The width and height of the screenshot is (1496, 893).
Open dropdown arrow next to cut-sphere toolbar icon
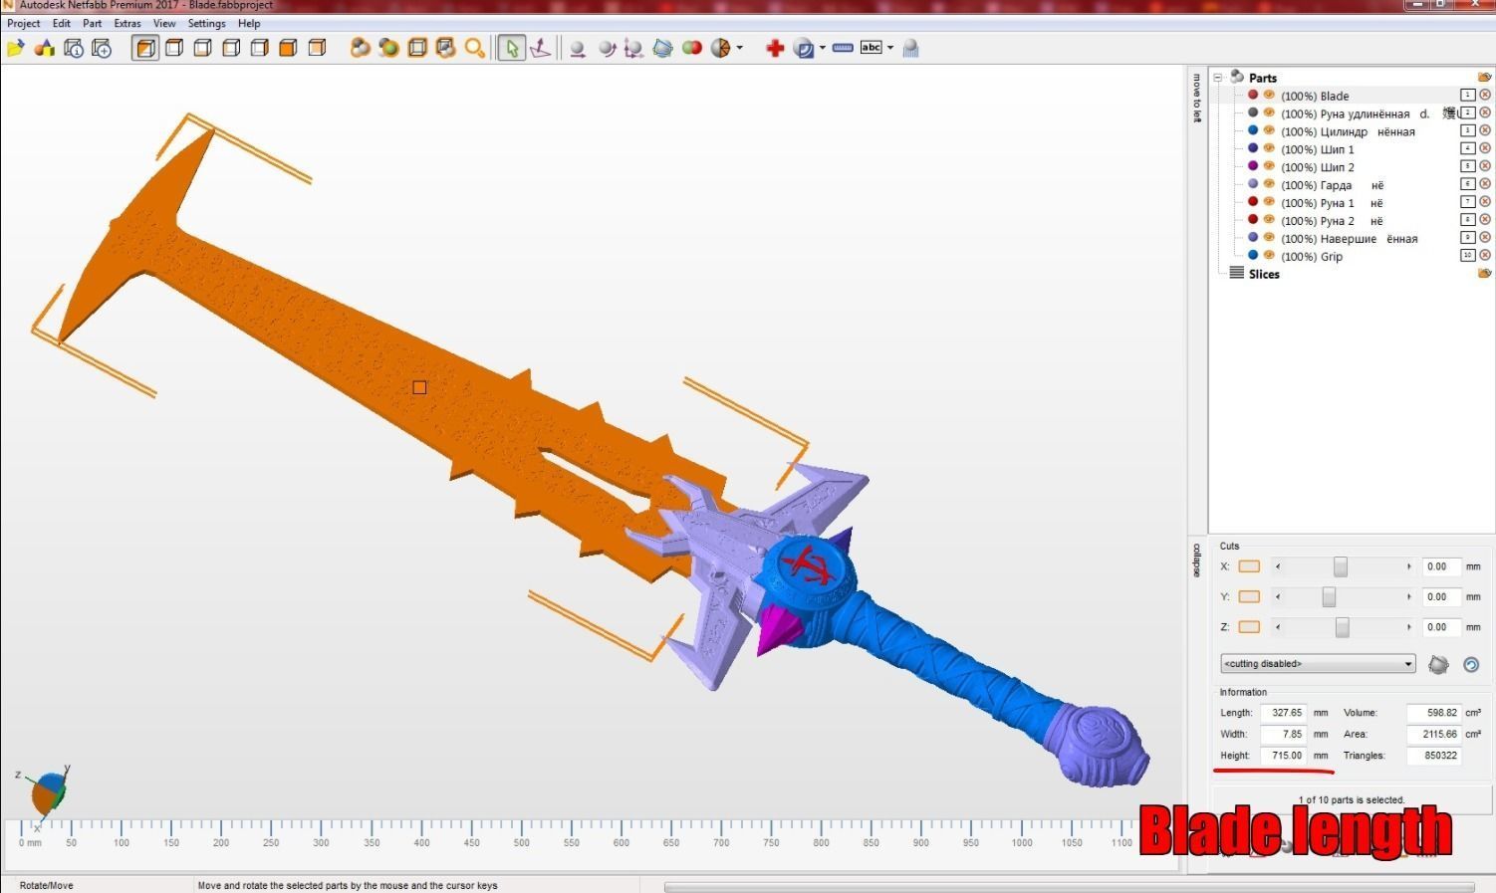pos(739,48)
